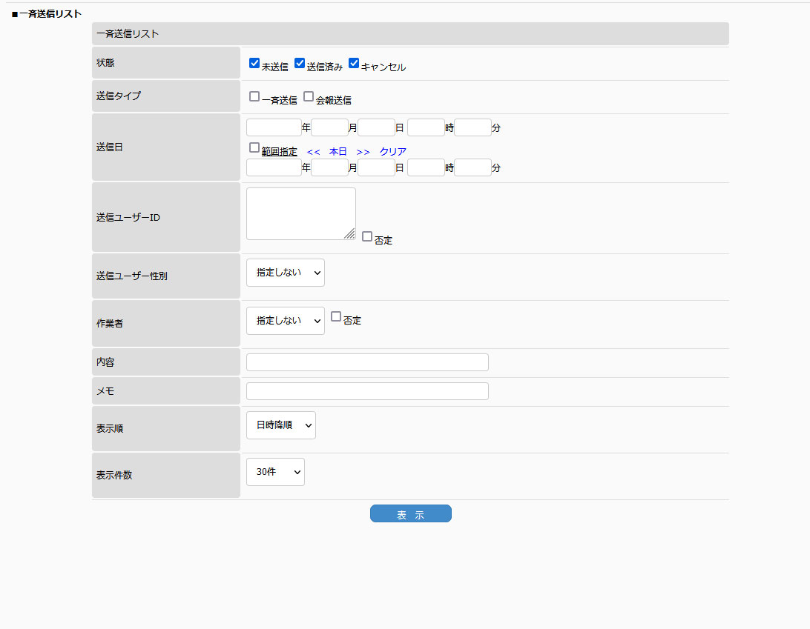Uncheck the 送信済み status checkbox
Image resolution: width=810 pixels, height=629 pixels.
300,64
